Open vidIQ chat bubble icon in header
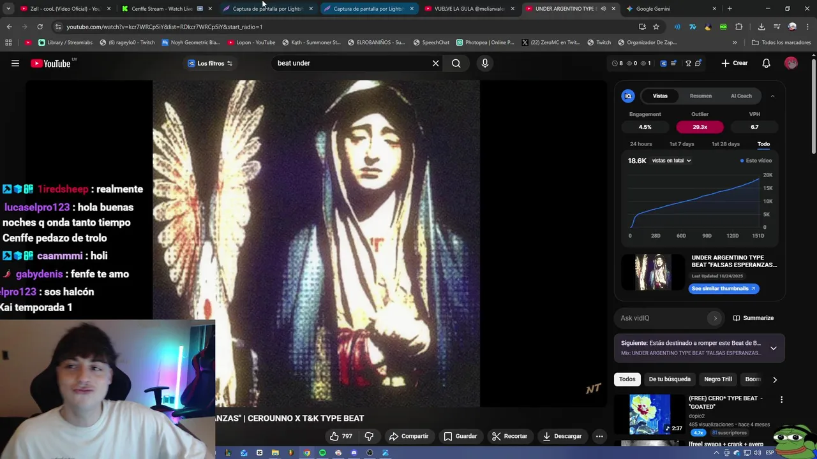Screen dimensions: 817x459 point(698,63)
